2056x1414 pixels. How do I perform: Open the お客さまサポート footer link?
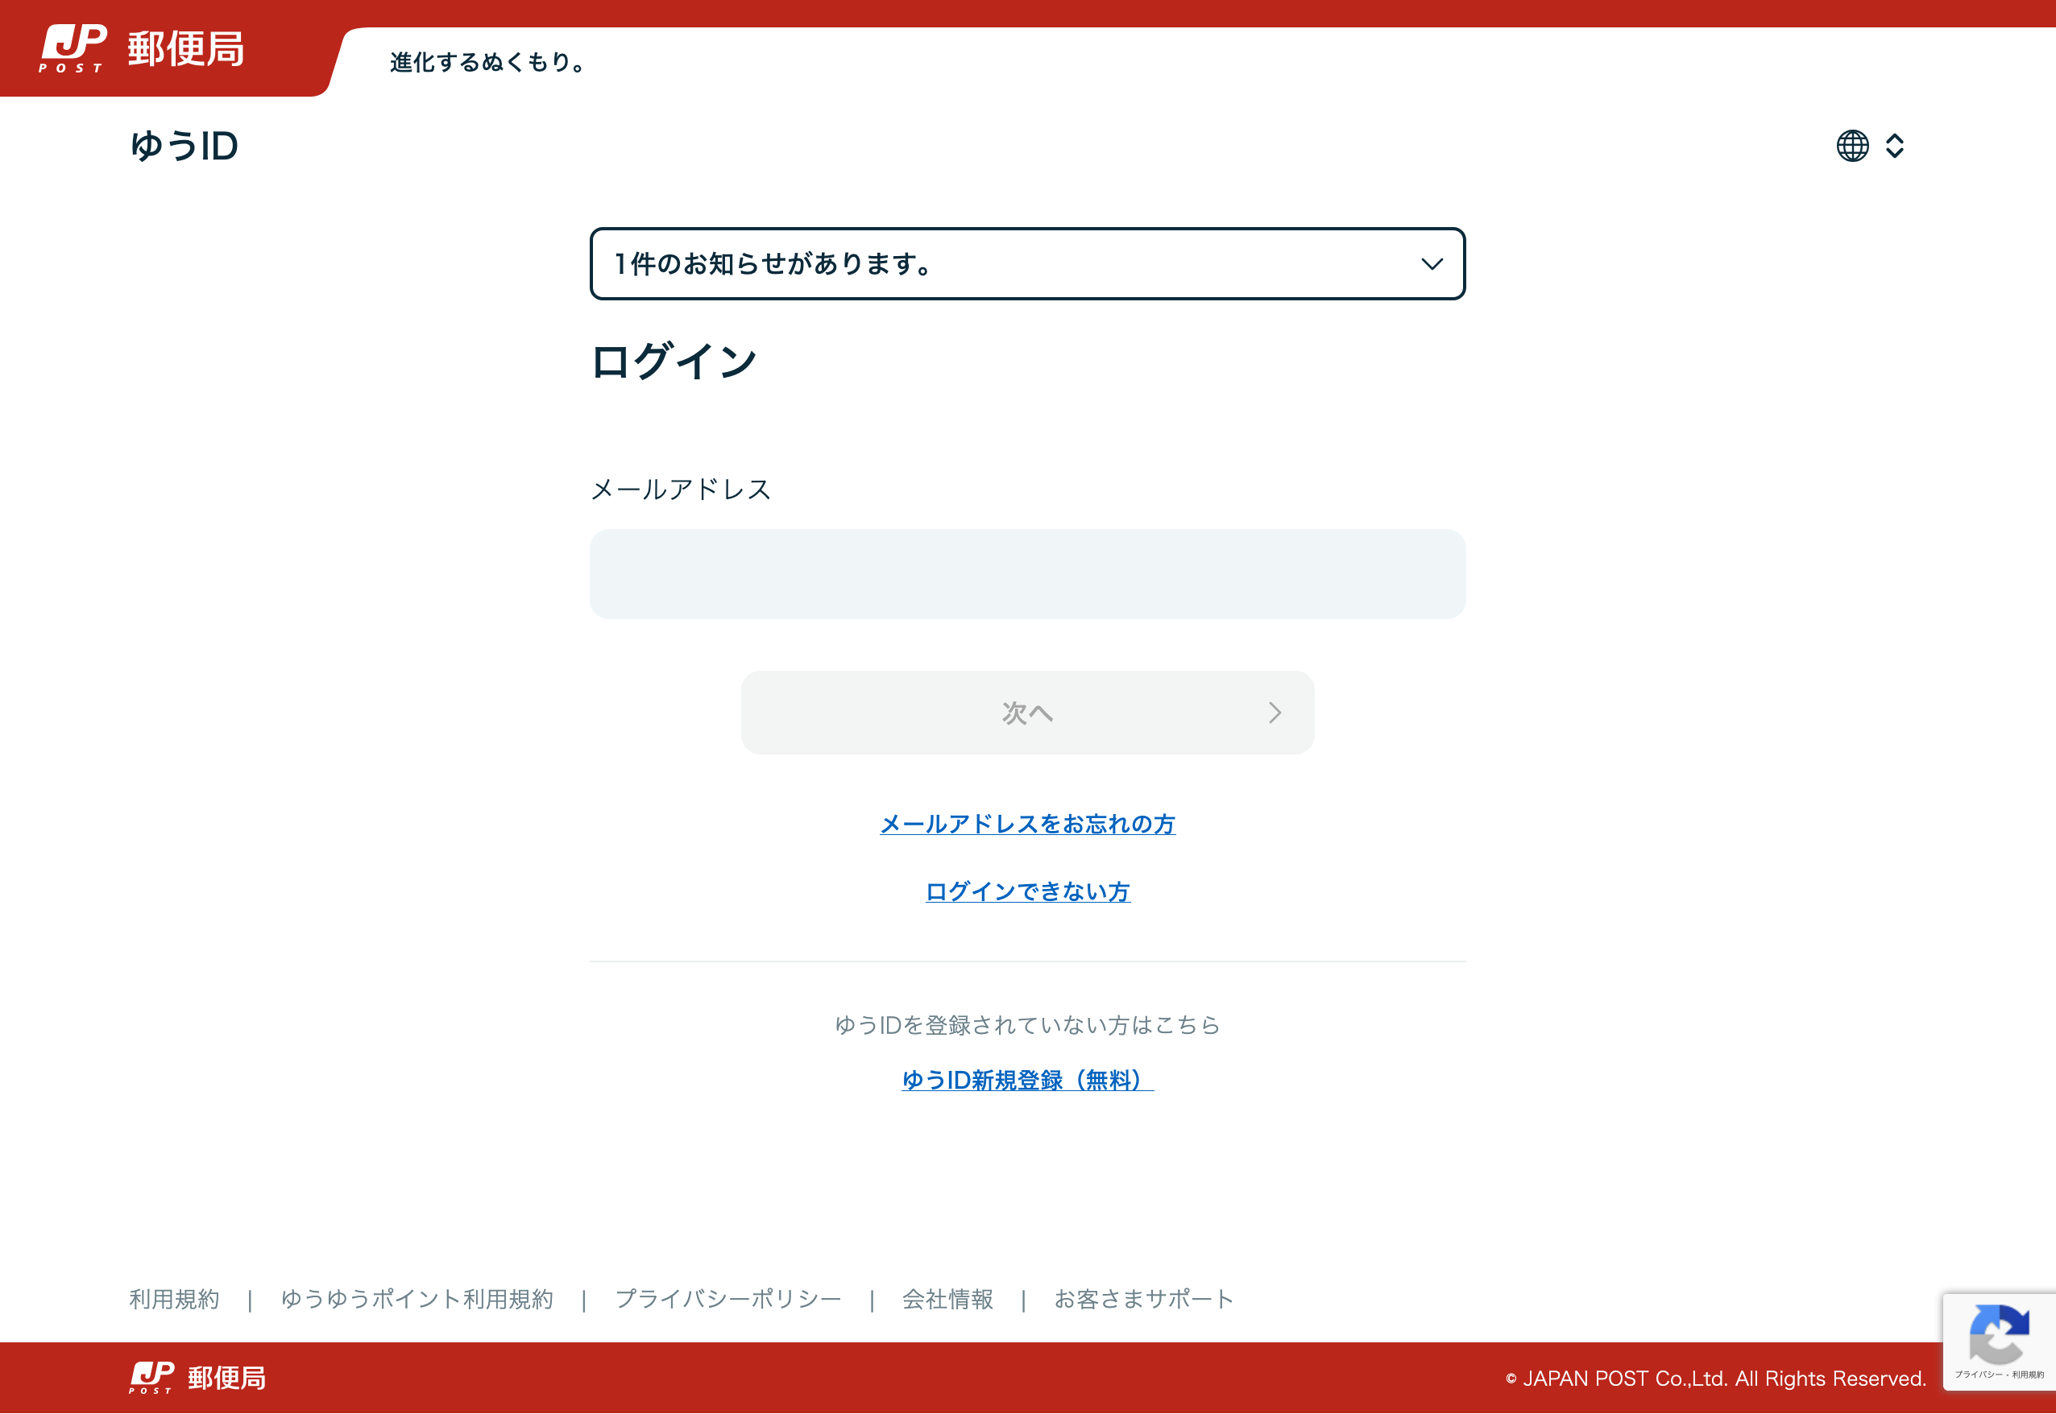[x=1143, y=1299]
